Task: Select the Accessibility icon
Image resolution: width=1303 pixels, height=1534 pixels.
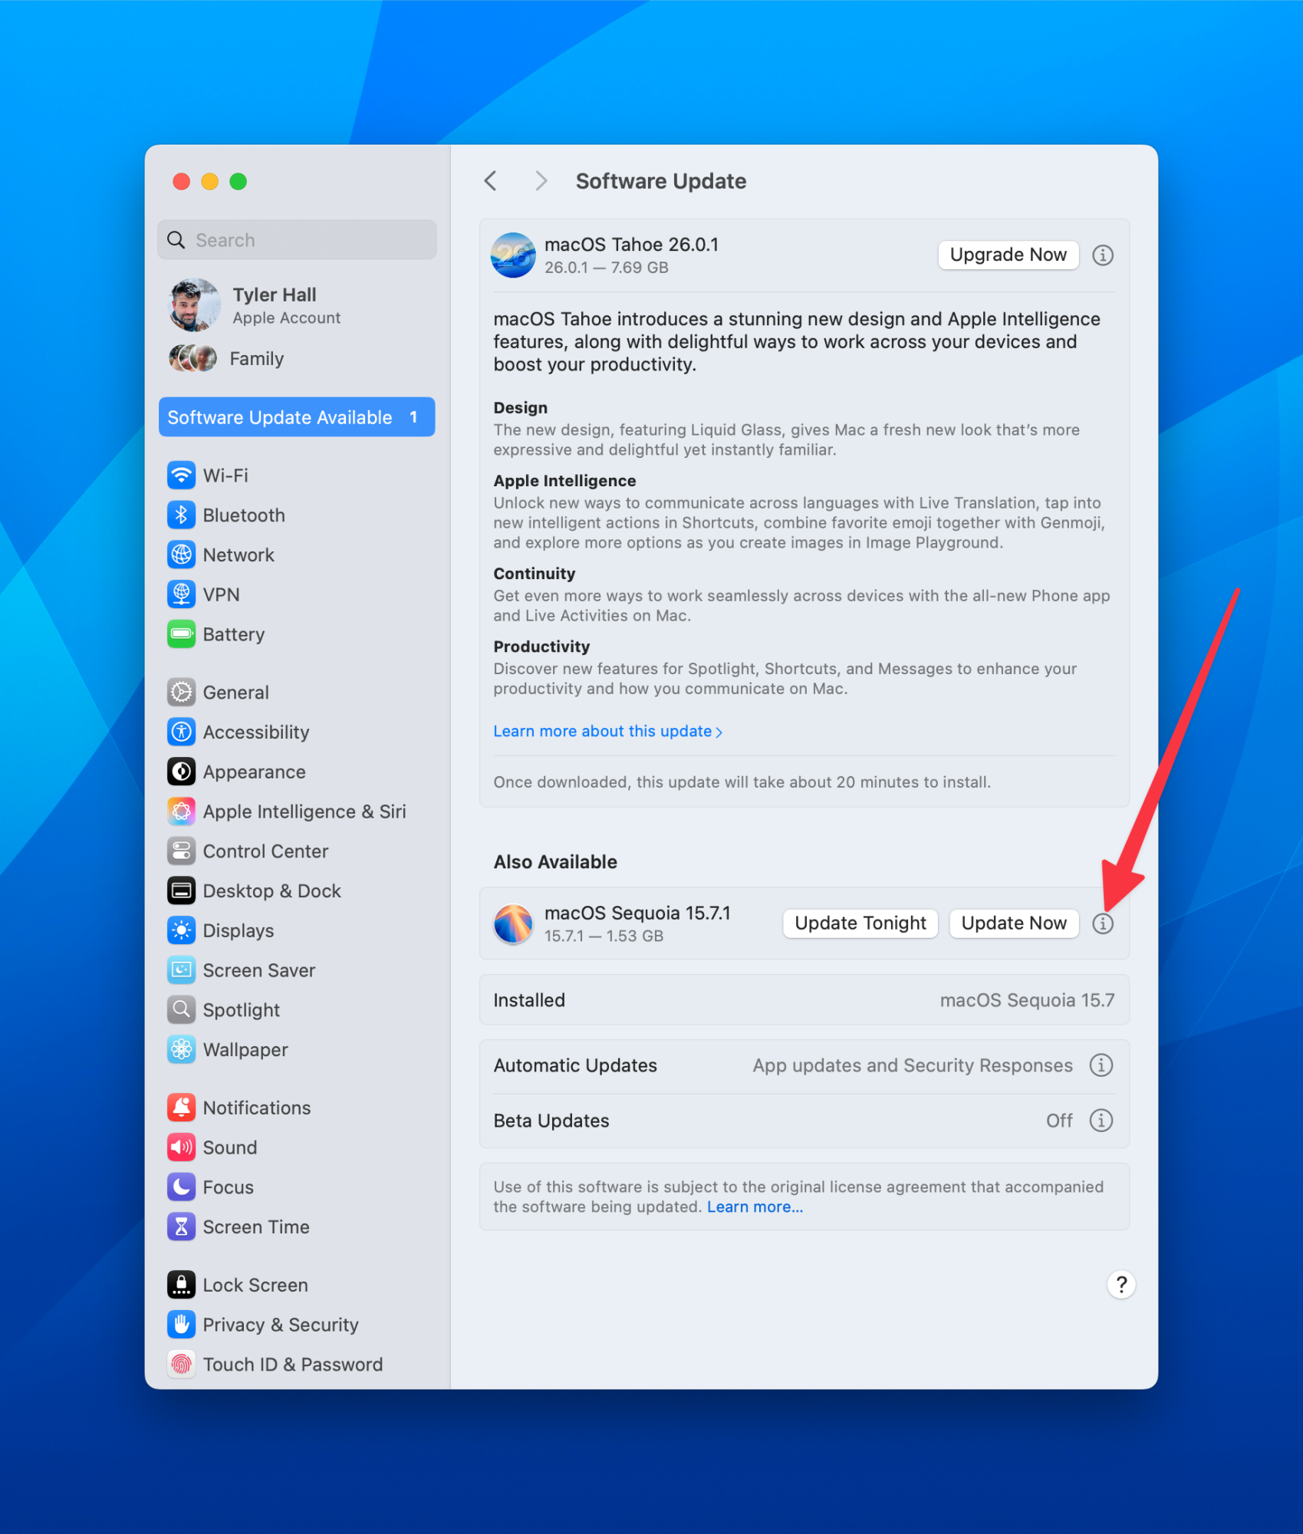Action: 181,732
